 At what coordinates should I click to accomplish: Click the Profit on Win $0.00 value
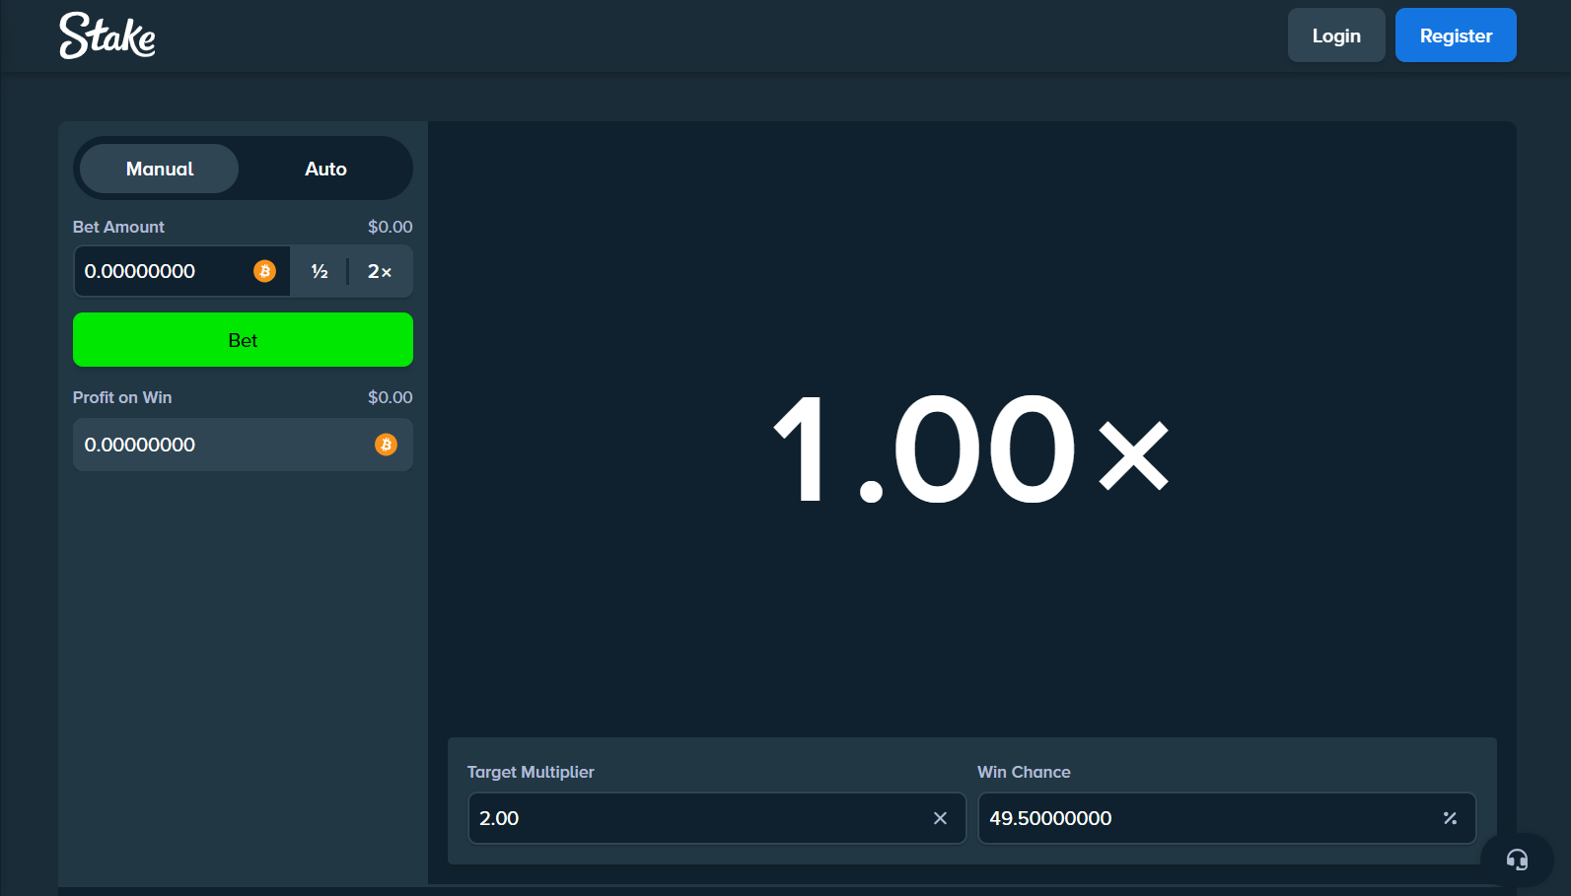(x=390, y=397)
